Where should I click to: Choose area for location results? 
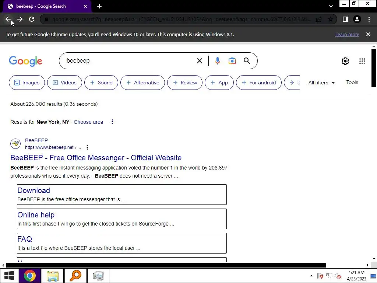(88, 122)
